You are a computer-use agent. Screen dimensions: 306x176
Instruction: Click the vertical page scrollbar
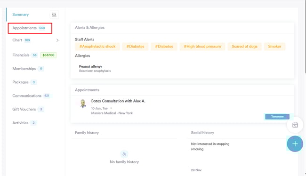[305, 37]
